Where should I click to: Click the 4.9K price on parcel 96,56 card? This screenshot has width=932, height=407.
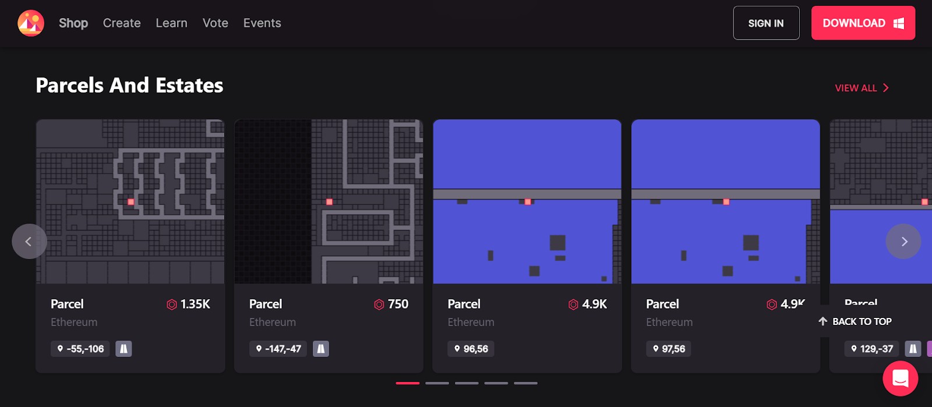click(x=595, y=305)
